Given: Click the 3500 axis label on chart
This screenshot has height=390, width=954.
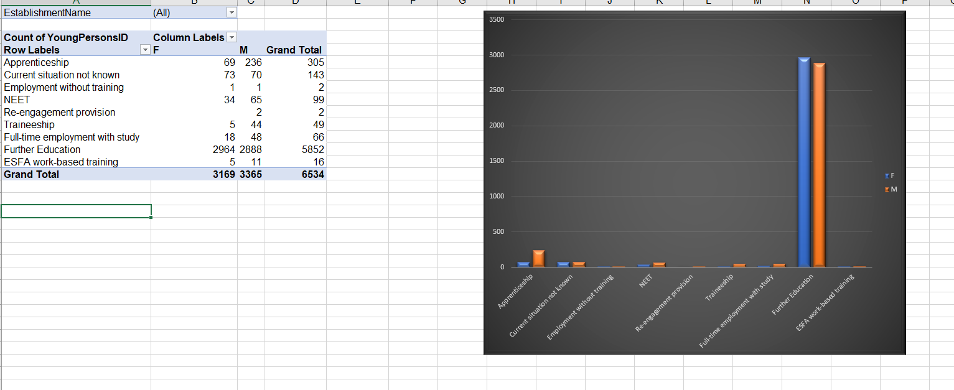Looking at the screenshot, I should [497, 20].
